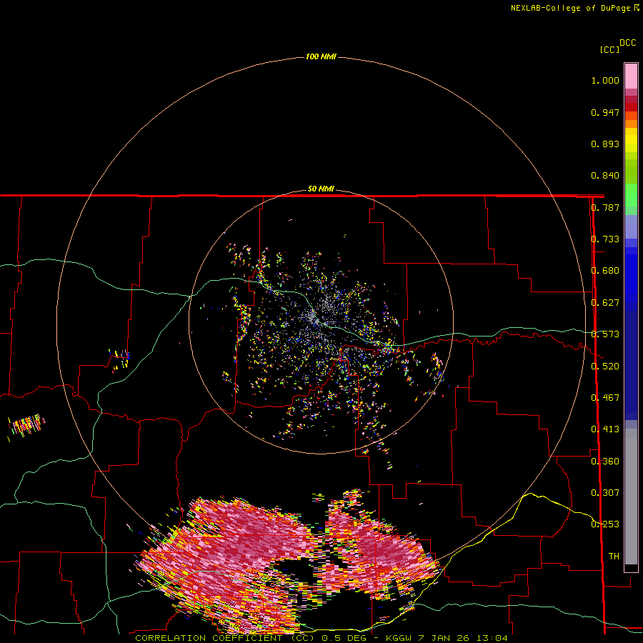
Task: Click the 7 JAN 26 13:04 timestamp
Action: click(x=463, y=638)
